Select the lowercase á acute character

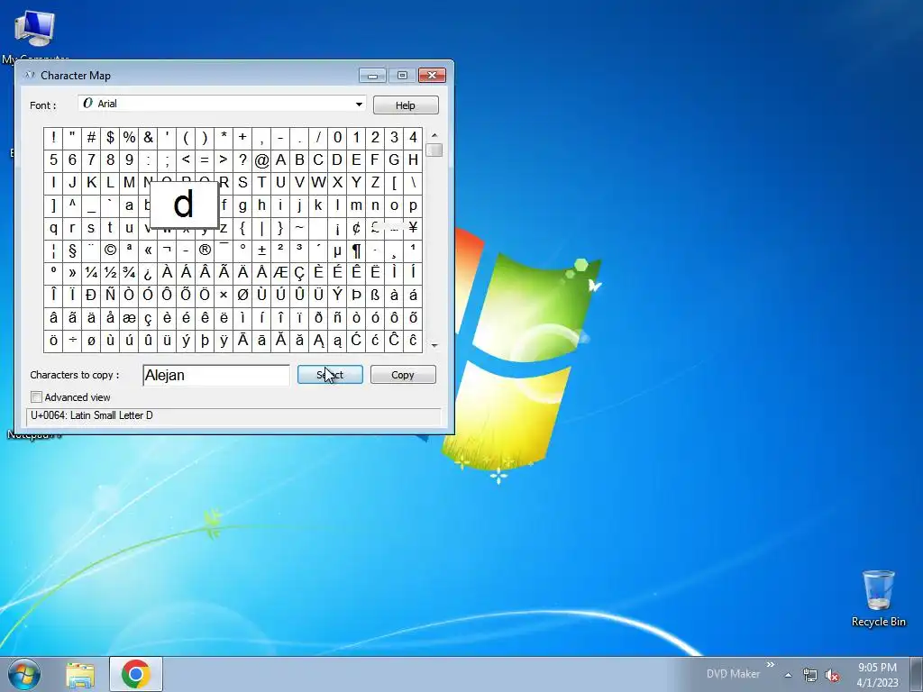coord(413,295)
